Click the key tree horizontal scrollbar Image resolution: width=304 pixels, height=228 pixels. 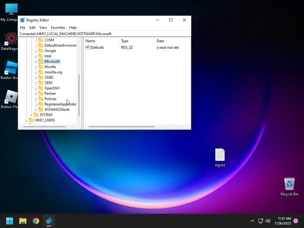pos(45,127)
